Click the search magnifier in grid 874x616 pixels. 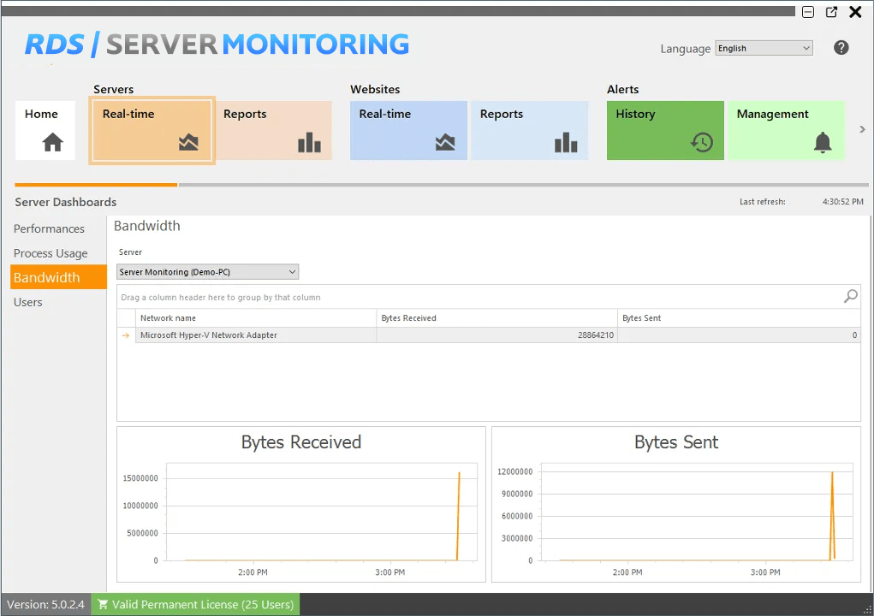tap(850, 297)
